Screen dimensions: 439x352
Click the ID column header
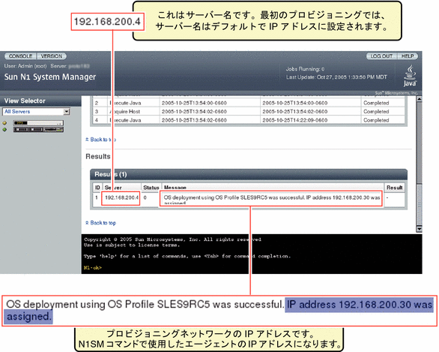point(97,187)
